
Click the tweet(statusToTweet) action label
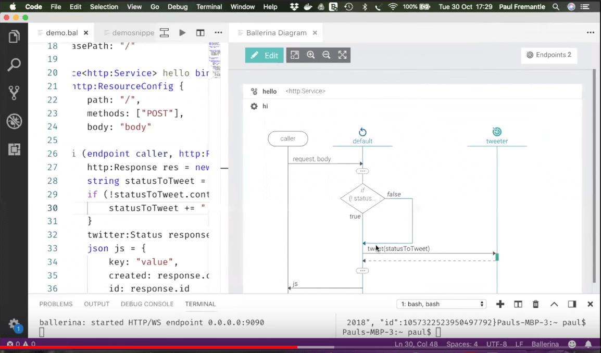click(398, 249)
